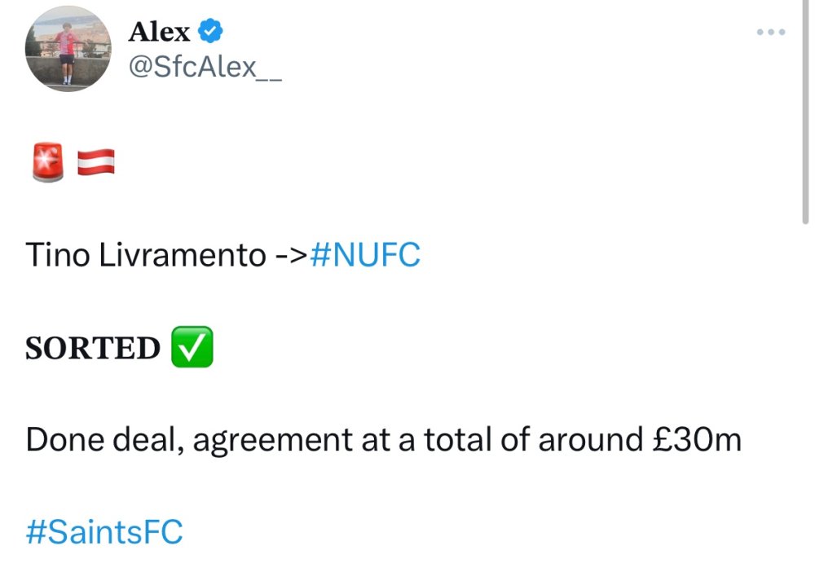Click the red siren emoji
Viewport: 815px width, 572px height.
[46, 162]
